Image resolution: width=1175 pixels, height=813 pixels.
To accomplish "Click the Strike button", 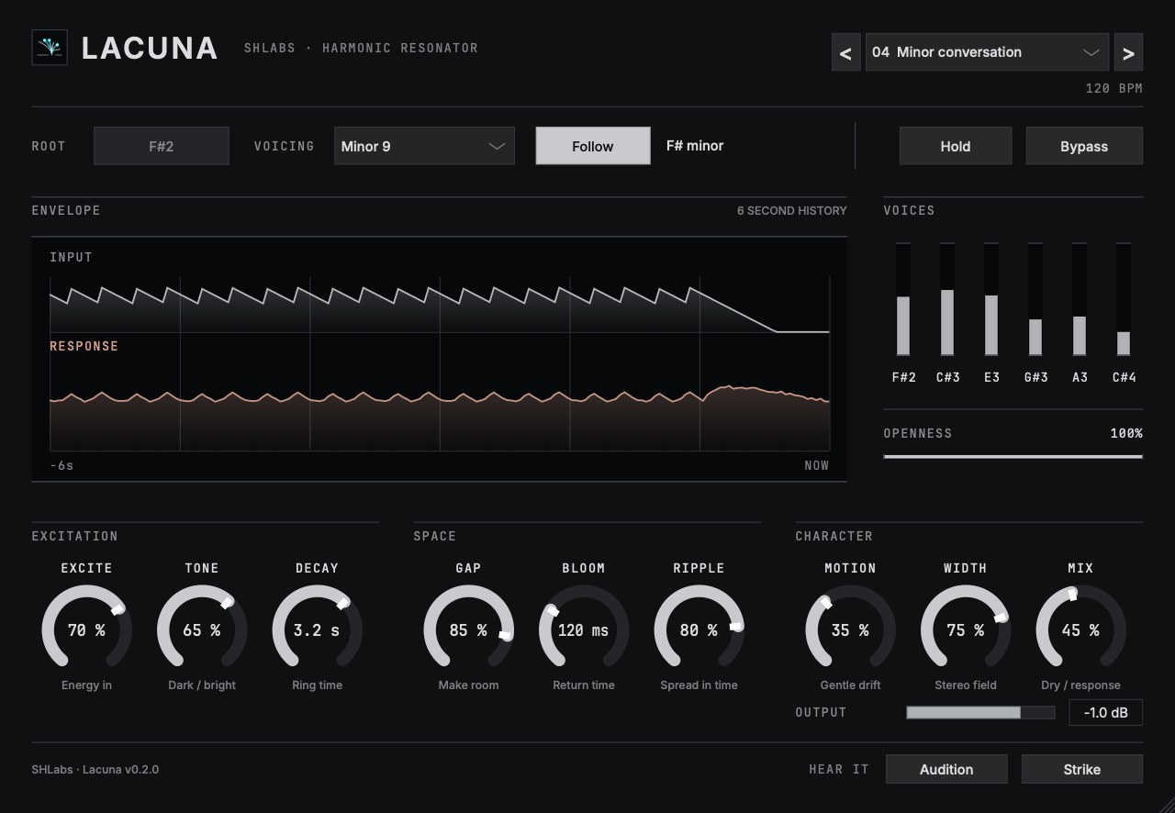I will (1082, 769).
